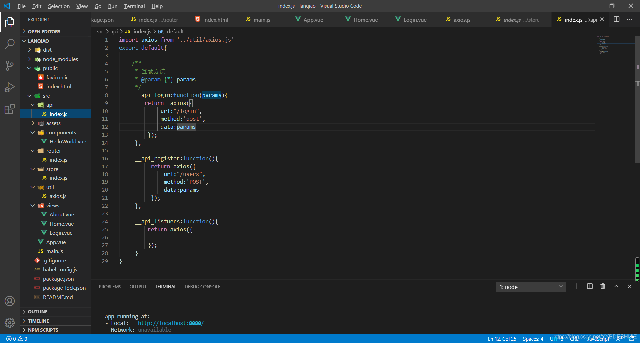This screenshot has height=343, width=640.
Task: Click the src breadcrumb segment
Action: pyautogui.click(x=100, y=31)
